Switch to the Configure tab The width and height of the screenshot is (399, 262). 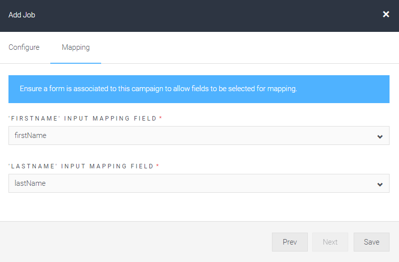pyautogui.click(x=24, y=47)
